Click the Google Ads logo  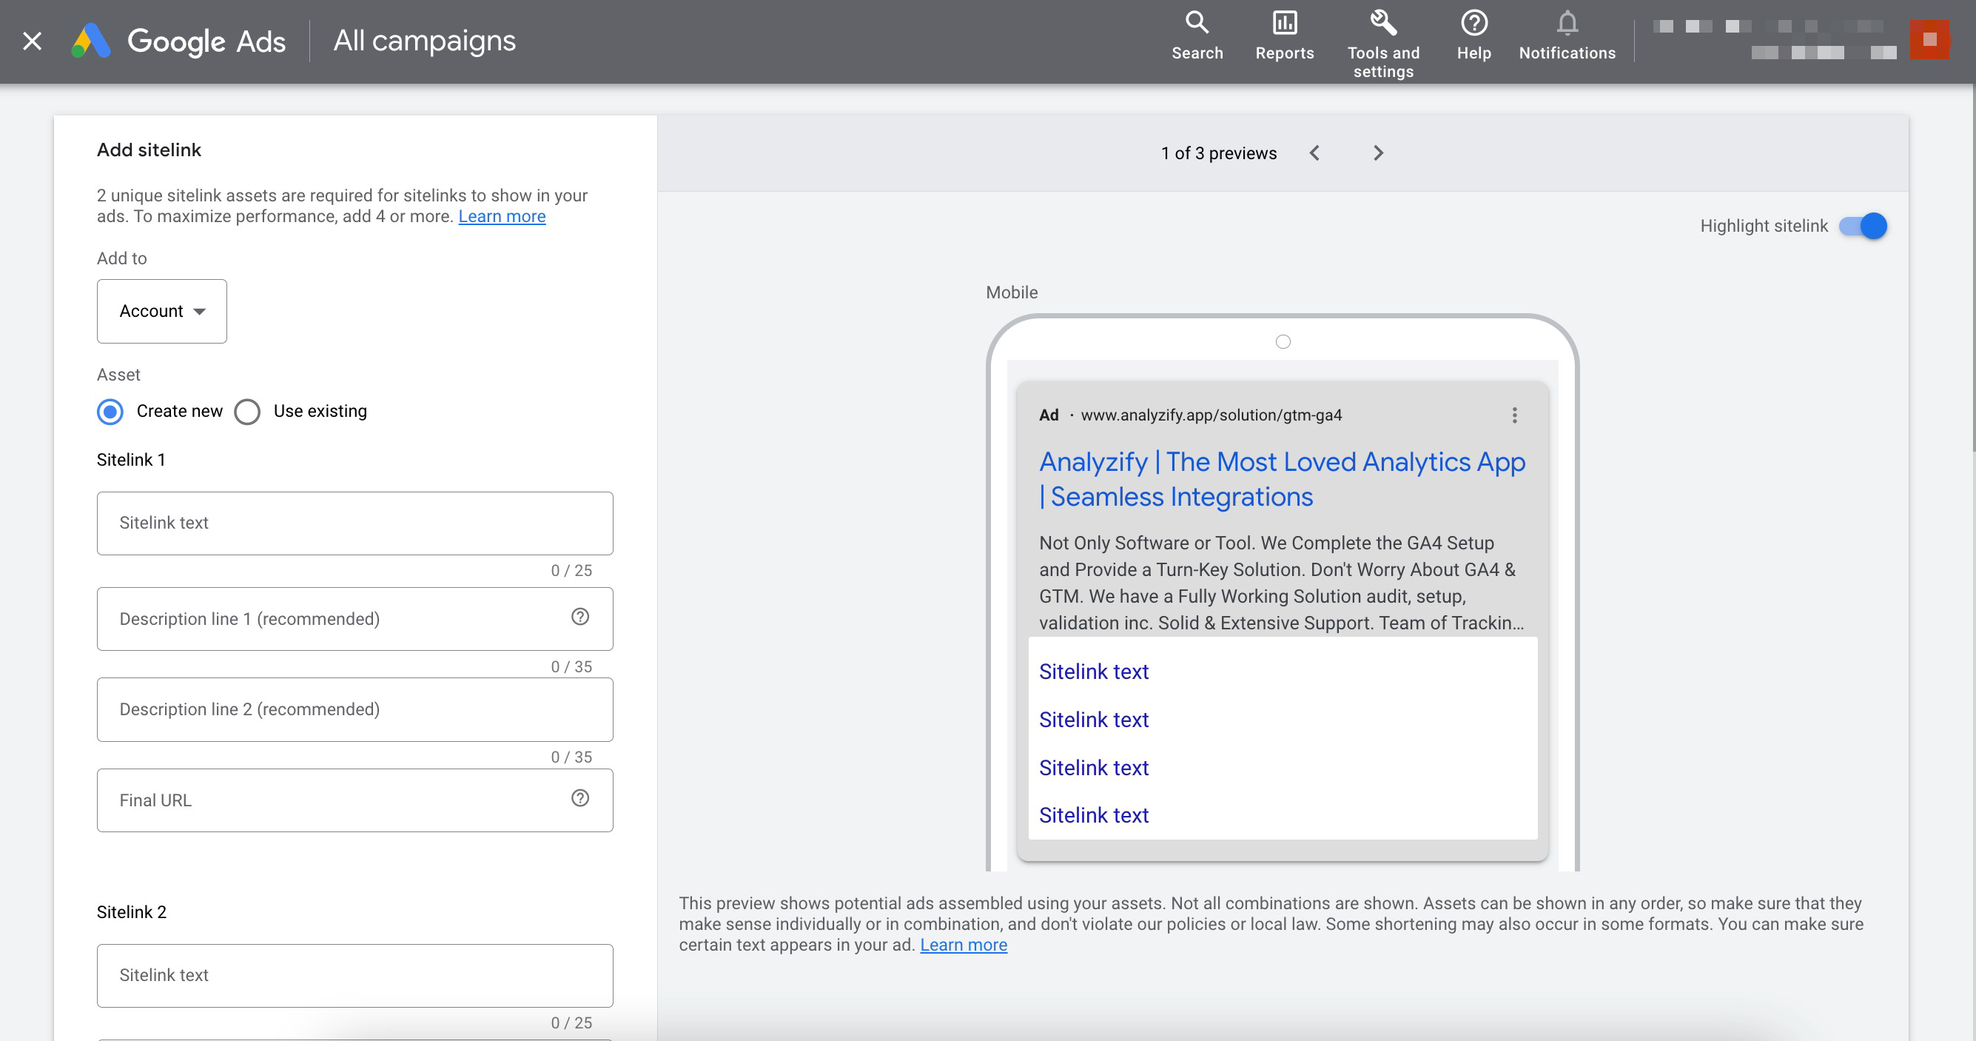tap(178, 41)
